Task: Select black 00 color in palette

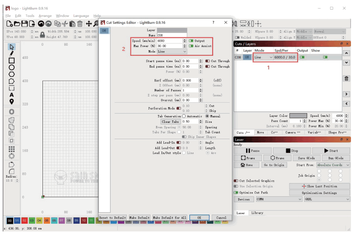Action: point(10,220)
